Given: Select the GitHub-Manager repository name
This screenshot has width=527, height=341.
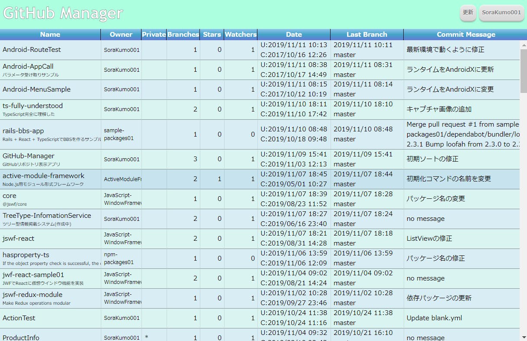Looking at the screenshot, I should point(29,156).
